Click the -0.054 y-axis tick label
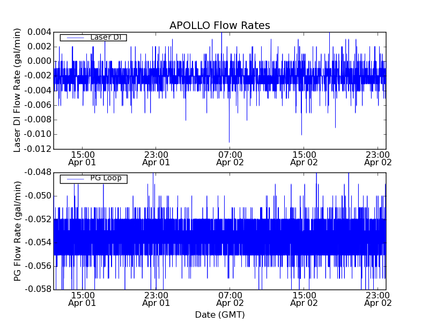Viewport: 429px width, 322px height. coord(38,243)
